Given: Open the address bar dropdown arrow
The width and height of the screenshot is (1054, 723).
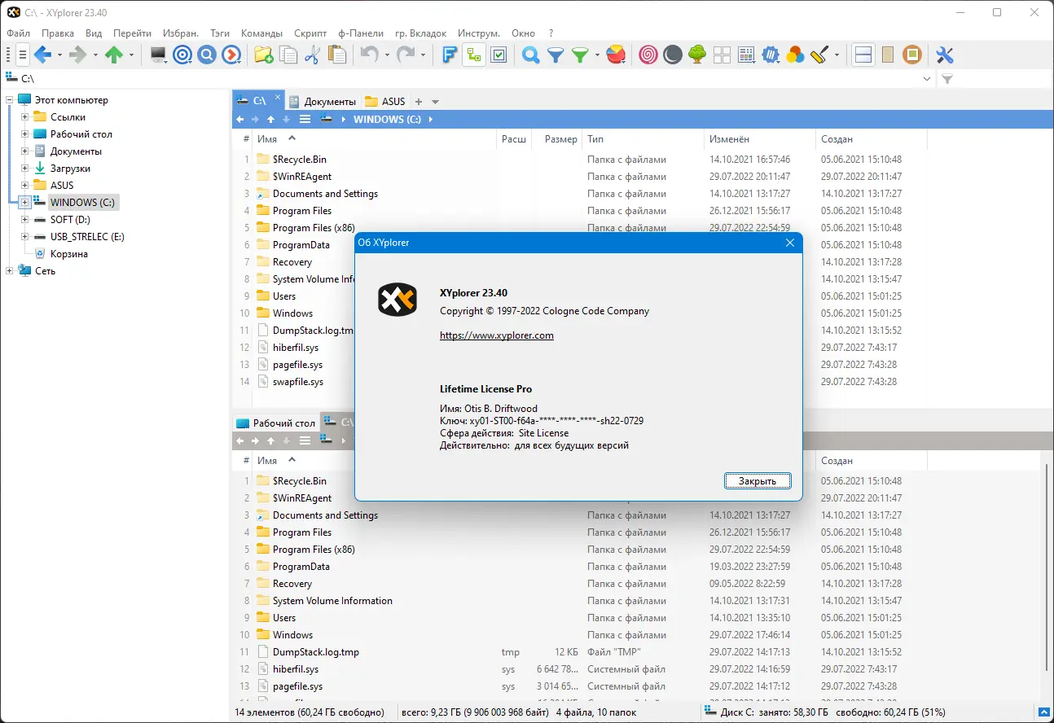Looking at the screenshot, I should point(927,79).
